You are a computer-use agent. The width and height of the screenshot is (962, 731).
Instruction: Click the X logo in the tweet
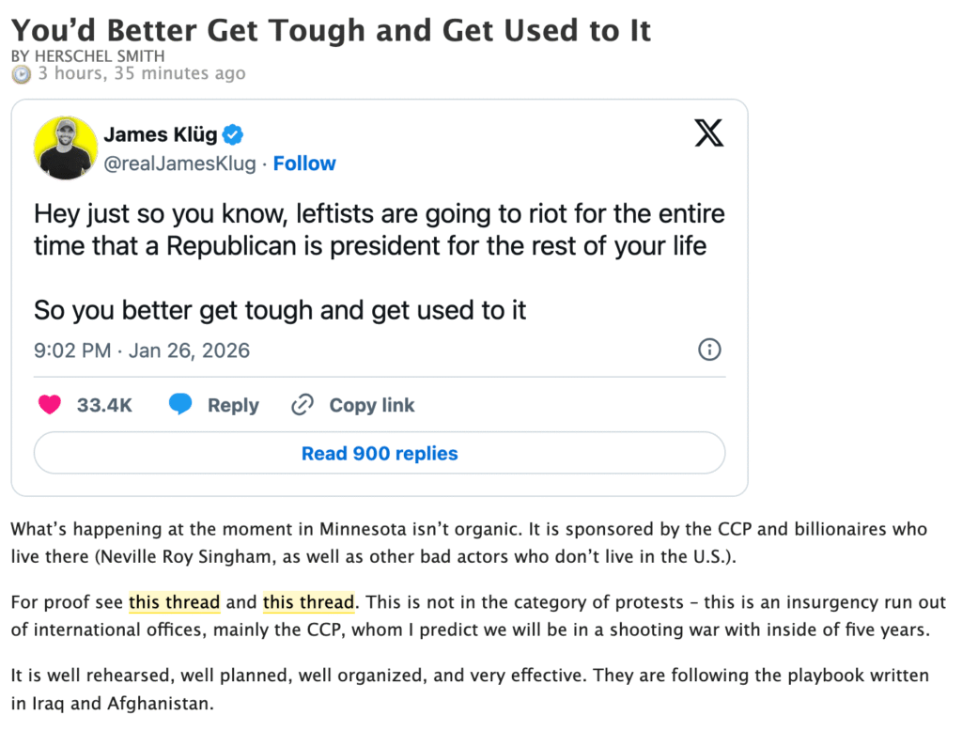[x=709, y=133]
